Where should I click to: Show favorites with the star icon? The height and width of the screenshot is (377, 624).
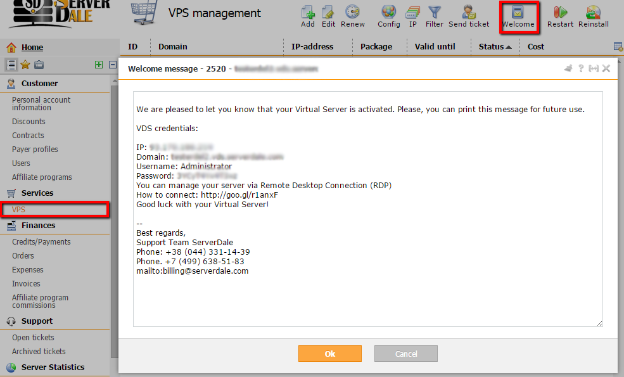point(25,65)
